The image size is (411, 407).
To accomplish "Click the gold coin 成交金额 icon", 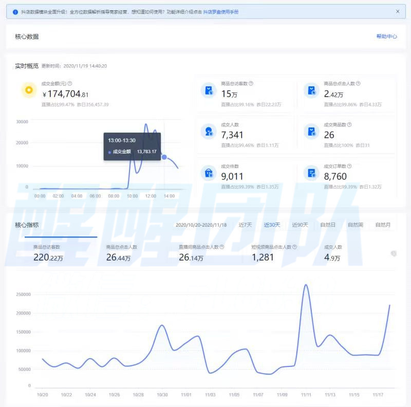I will (29, 90).
